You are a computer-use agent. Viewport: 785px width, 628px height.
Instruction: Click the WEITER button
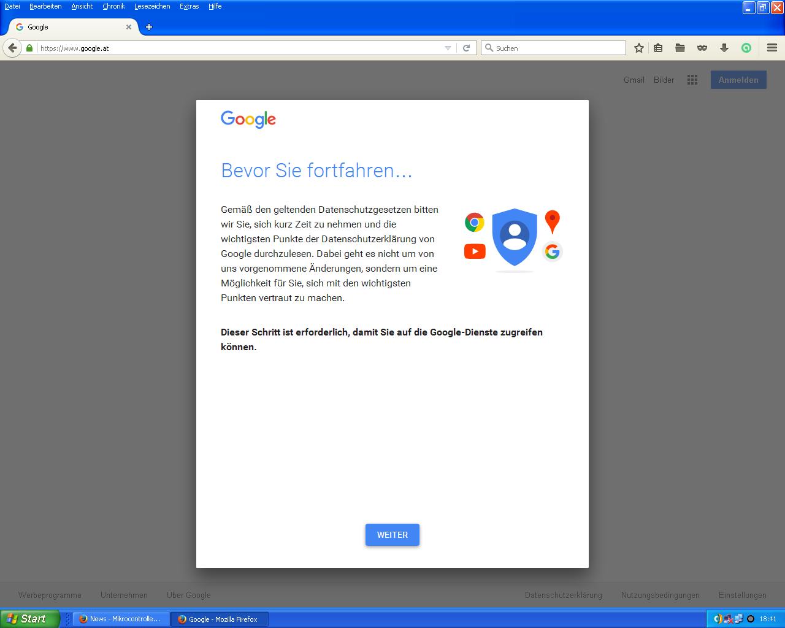pos(392,535)
